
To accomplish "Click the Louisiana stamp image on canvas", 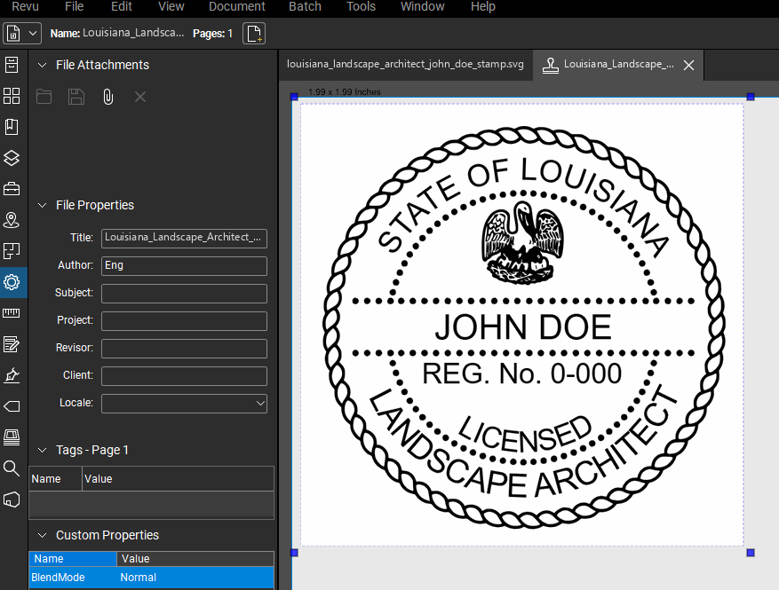I will coord(522,326).
